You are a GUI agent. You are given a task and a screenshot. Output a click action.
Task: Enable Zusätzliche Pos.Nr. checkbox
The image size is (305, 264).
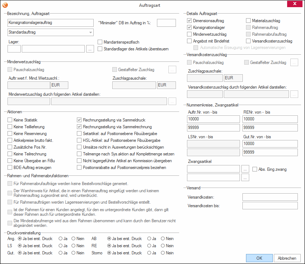10,147
